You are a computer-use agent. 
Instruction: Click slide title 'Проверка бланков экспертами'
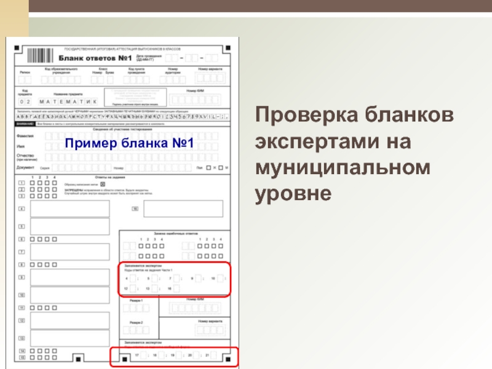(354, 128)
